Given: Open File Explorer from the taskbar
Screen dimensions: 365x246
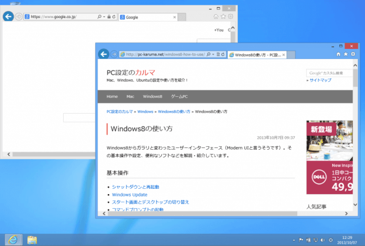Looking at the screenshot, I should (32, 240).
